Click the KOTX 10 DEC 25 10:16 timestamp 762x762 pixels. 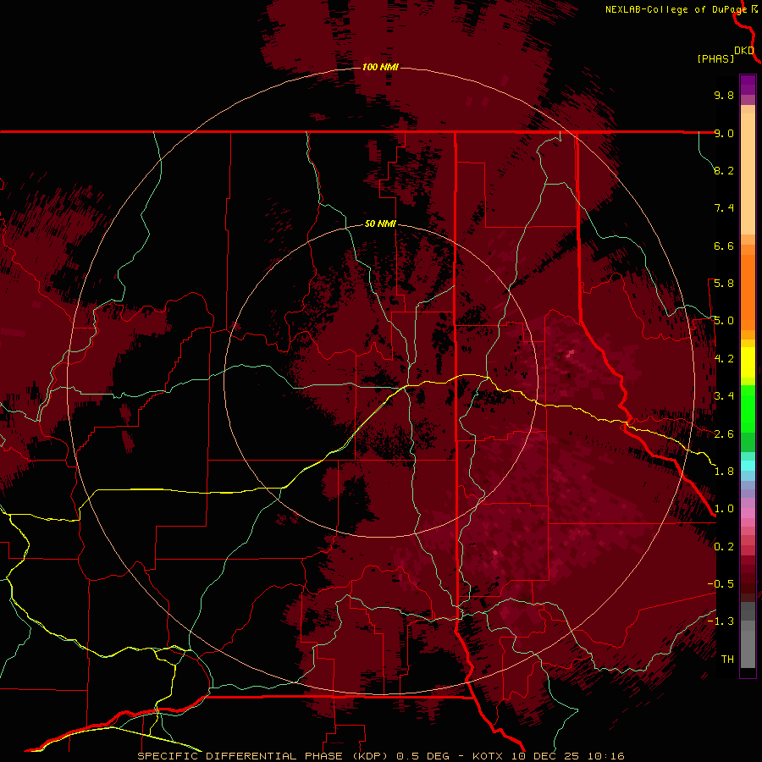pyautogui.click(x=548, y=756)
